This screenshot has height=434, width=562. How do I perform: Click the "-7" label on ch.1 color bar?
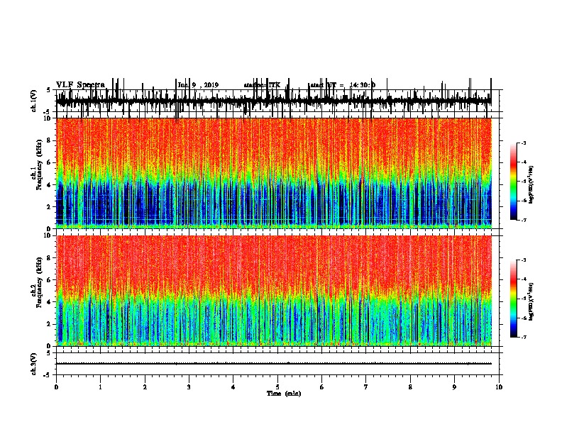(524, 220)
